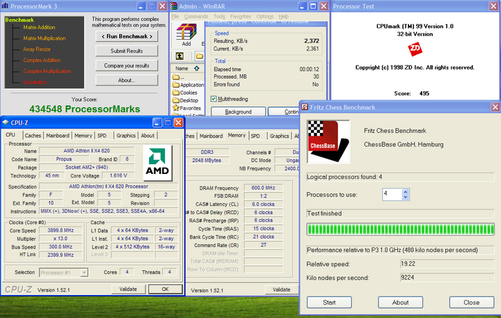Click the WinRAR up-one-level folder icon
The image size is (501, 318).
click(x=180, y=56)
